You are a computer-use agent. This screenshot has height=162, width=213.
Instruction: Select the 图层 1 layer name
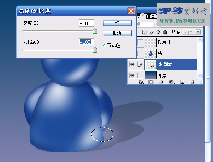click(x=164, y=42)
